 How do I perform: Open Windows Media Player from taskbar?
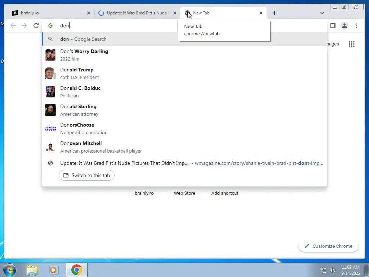pyautogui.click(x=54, y=270)
